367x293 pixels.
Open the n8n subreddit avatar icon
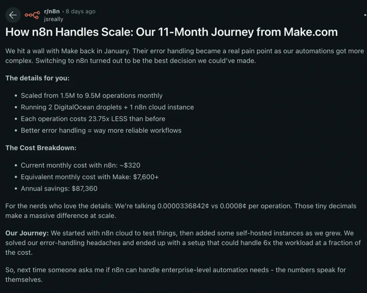click(32, 15)
